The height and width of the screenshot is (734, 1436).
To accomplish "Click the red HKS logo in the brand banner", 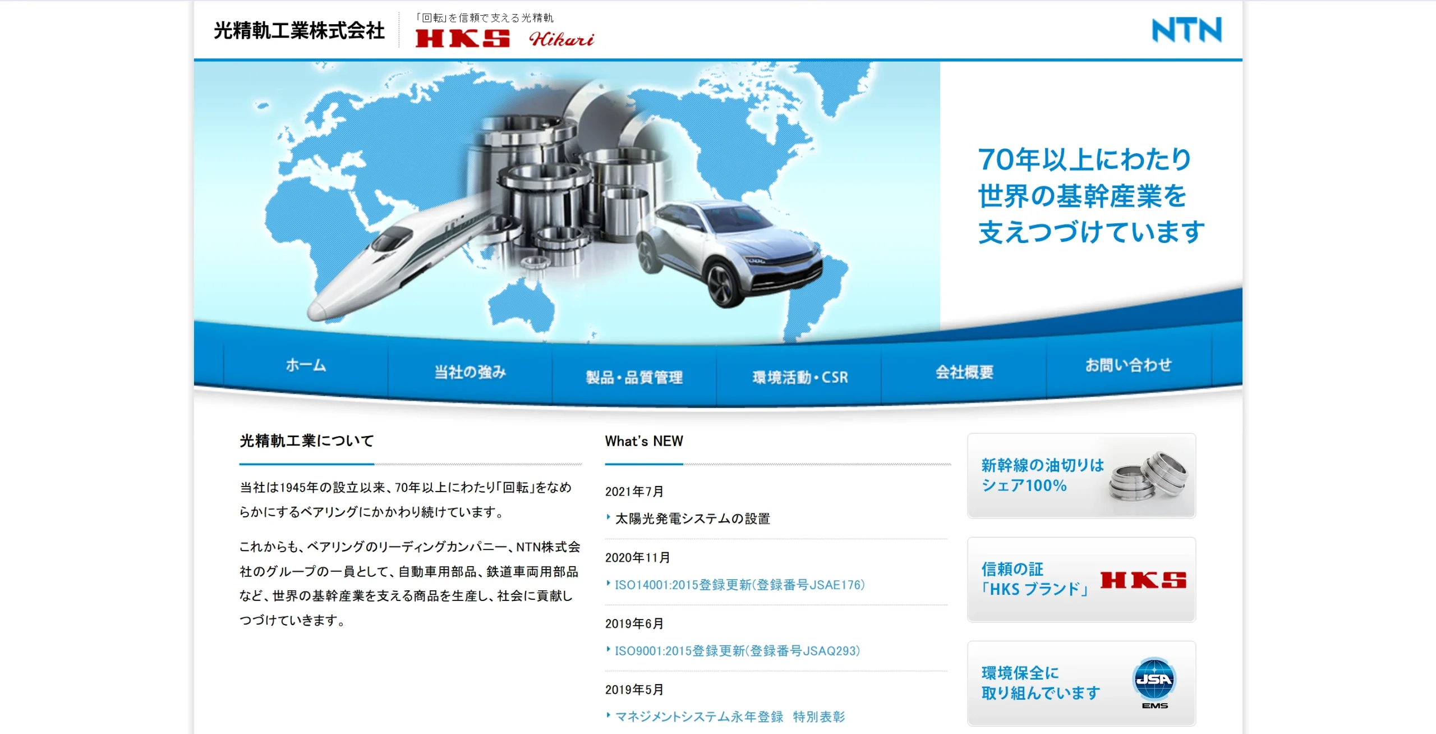I will tap(1143, 580).
